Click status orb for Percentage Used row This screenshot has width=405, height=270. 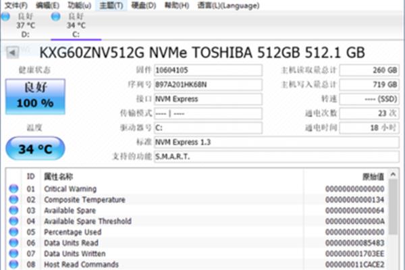(x=13, y=232)
